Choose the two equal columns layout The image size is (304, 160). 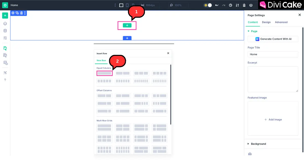click(123, 73)
